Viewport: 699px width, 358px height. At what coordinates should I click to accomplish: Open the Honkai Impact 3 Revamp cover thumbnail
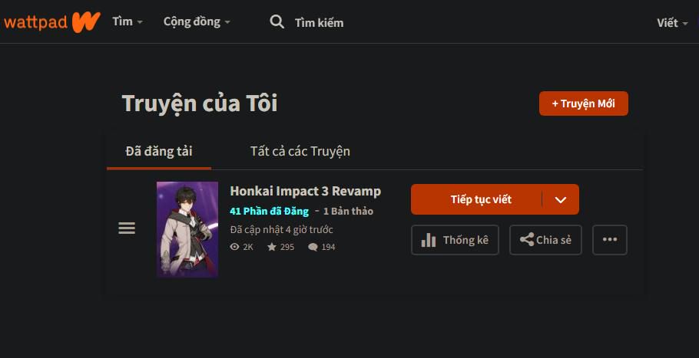[187, 229]
